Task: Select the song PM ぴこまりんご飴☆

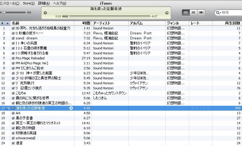Action: pos(30,68)
